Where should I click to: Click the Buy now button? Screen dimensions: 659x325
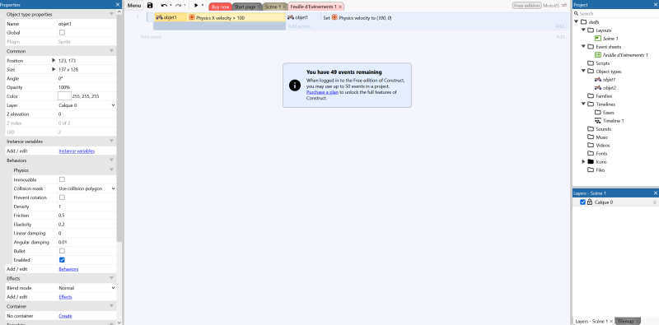click(x=220, y=7)
